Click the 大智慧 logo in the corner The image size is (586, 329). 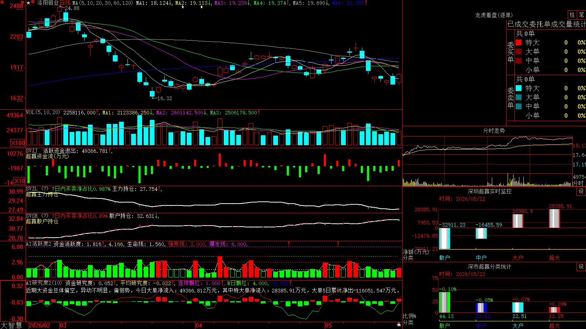(x=11, y=325)
